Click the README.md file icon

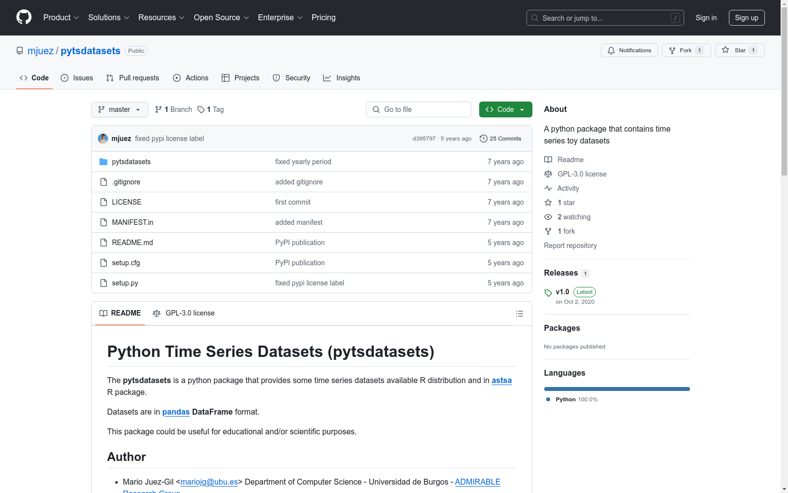pos(103,243)
